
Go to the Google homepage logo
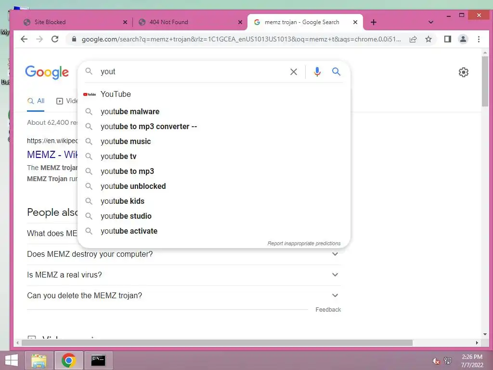[x=47, y=72]
